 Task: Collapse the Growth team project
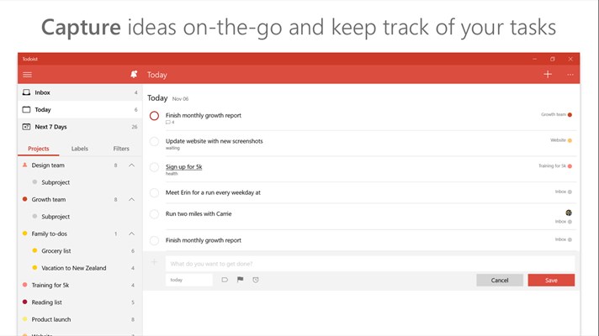(x=131, y=199)
